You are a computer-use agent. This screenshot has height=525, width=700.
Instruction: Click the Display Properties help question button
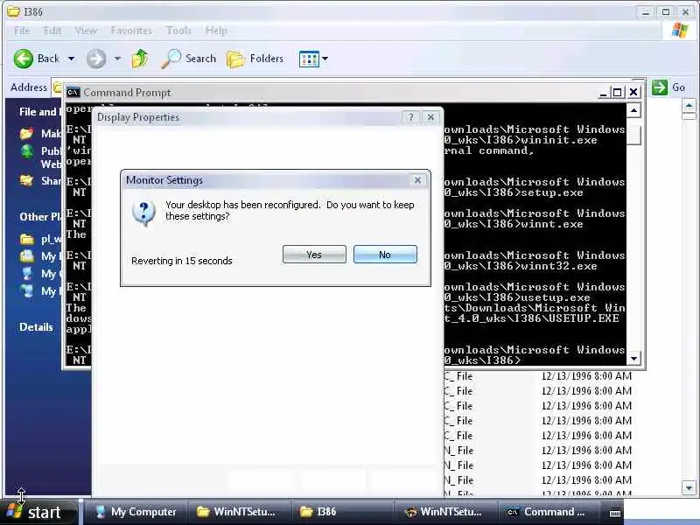(x=410, y=117)
